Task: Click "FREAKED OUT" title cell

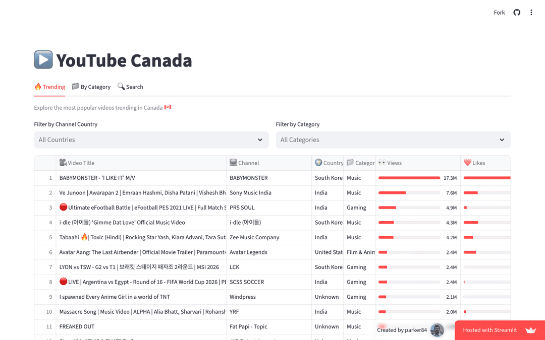Action: point(141,326)
